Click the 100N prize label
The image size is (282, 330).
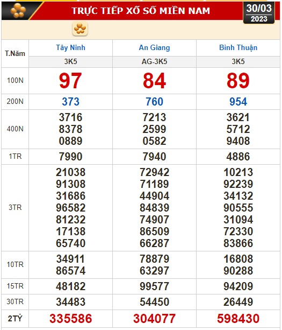click(x=15, y=80)
